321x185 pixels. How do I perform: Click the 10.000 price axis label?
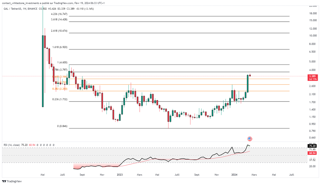pos(313,36)
